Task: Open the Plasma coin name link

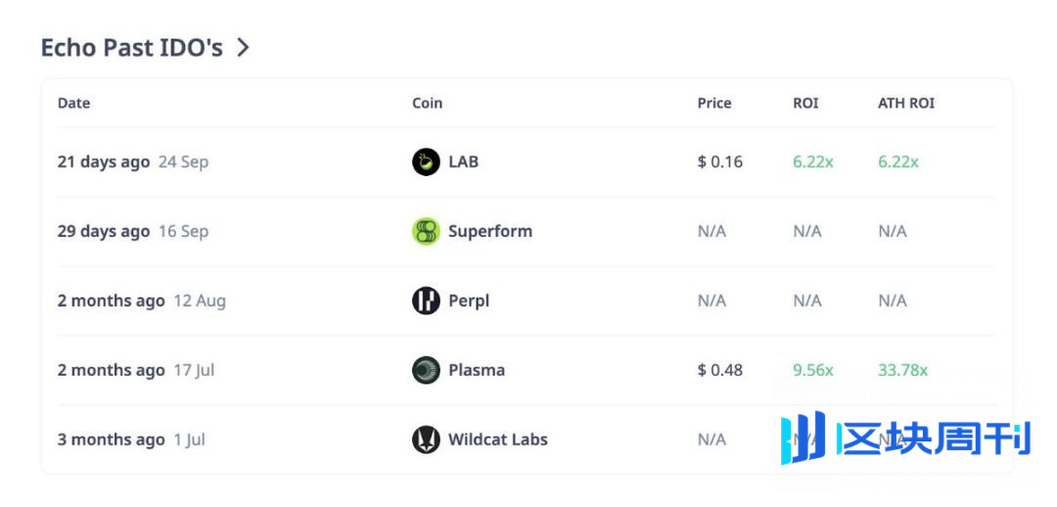Action: tap(476, 370)
